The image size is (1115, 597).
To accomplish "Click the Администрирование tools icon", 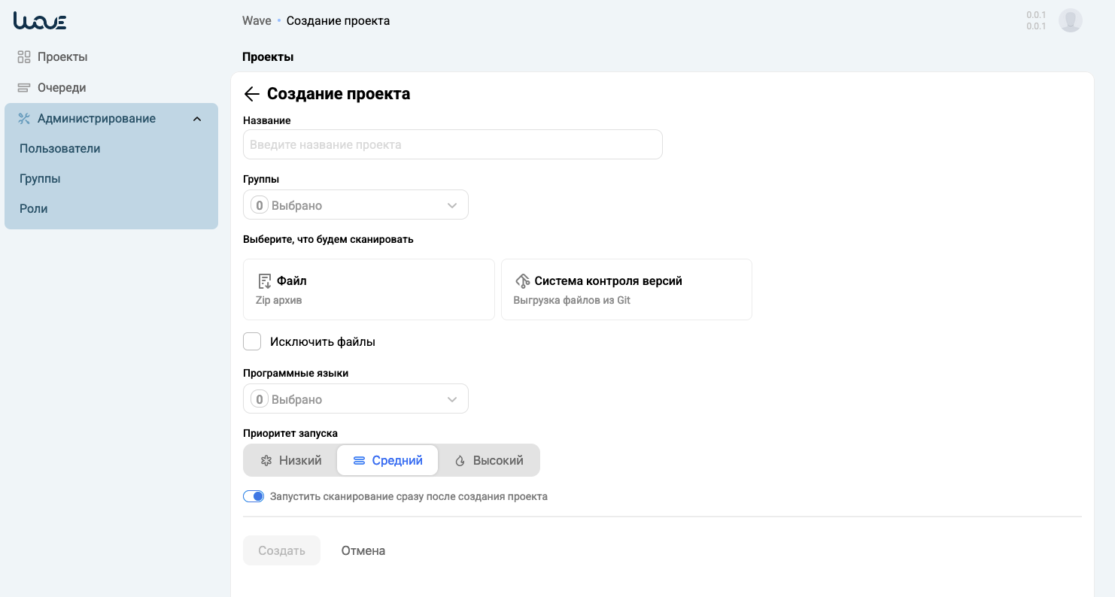I will click(x=24, y=119).
